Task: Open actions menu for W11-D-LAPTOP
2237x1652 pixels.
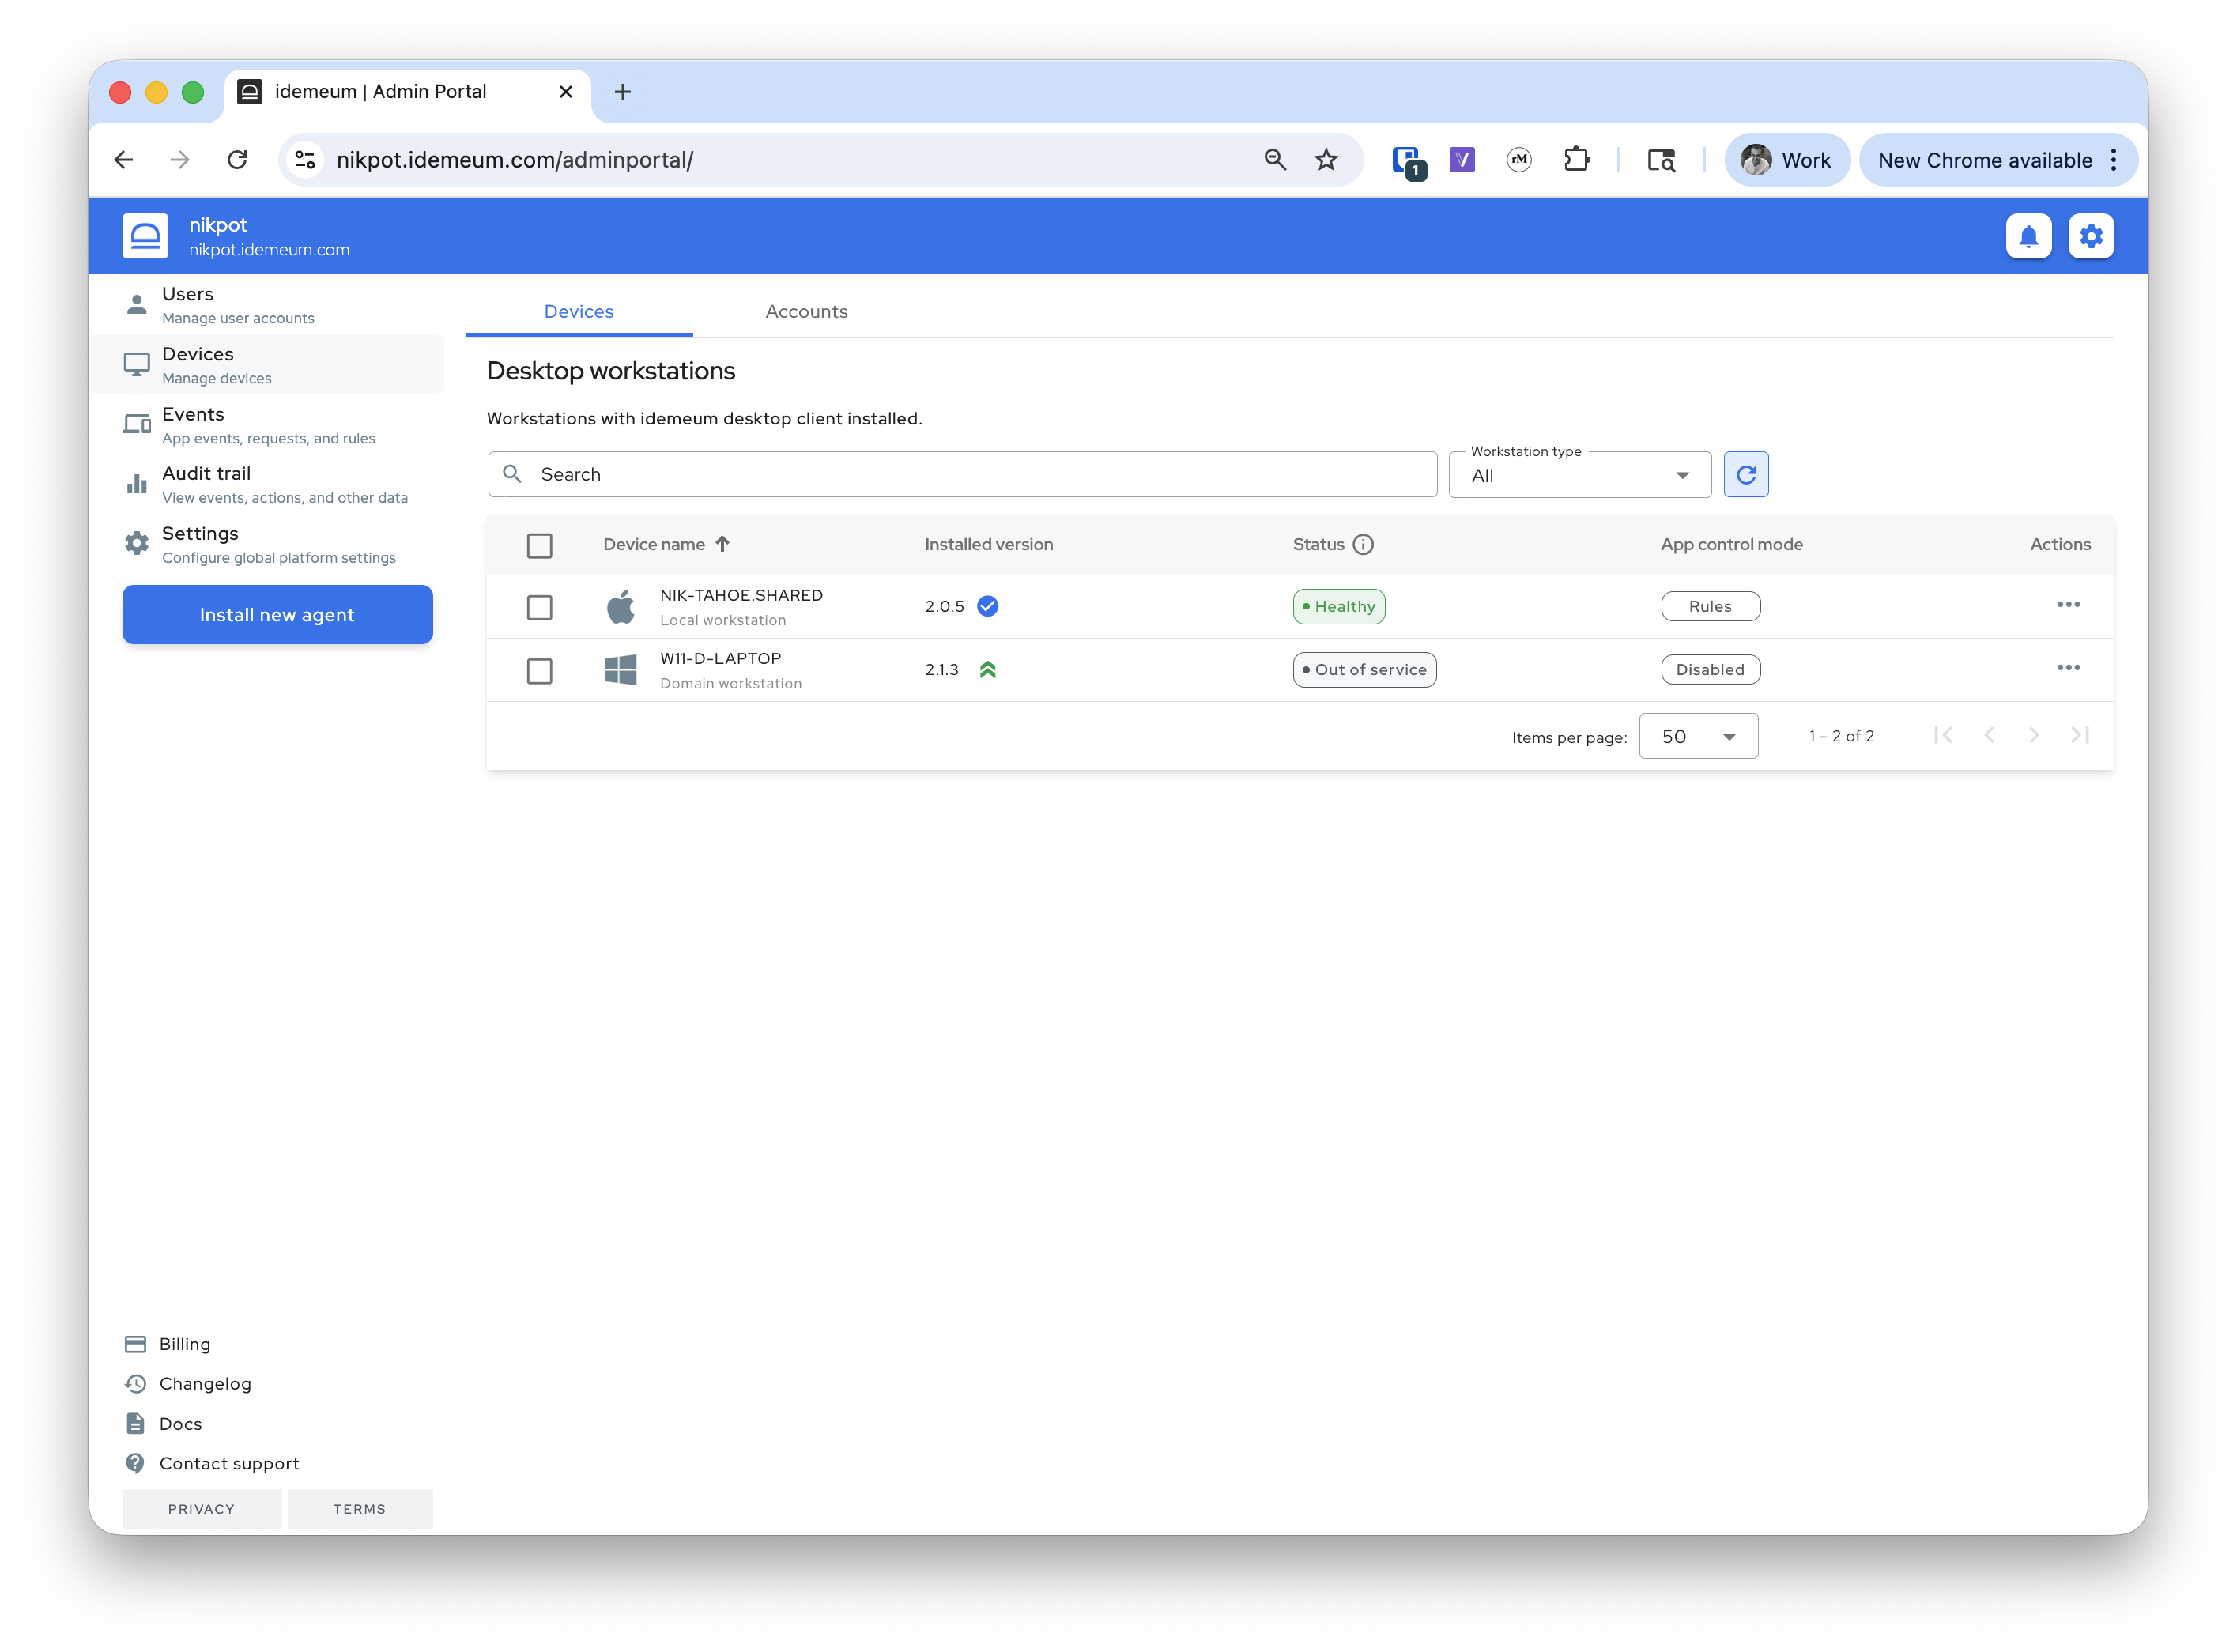Action: click(x=2067, y=668)
